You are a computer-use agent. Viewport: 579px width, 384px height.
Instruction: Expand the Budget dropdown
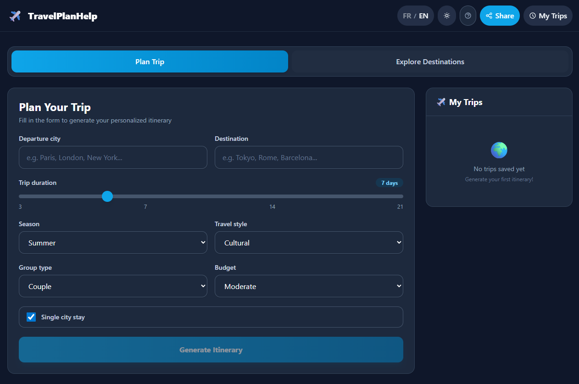(x=308, y=286)
